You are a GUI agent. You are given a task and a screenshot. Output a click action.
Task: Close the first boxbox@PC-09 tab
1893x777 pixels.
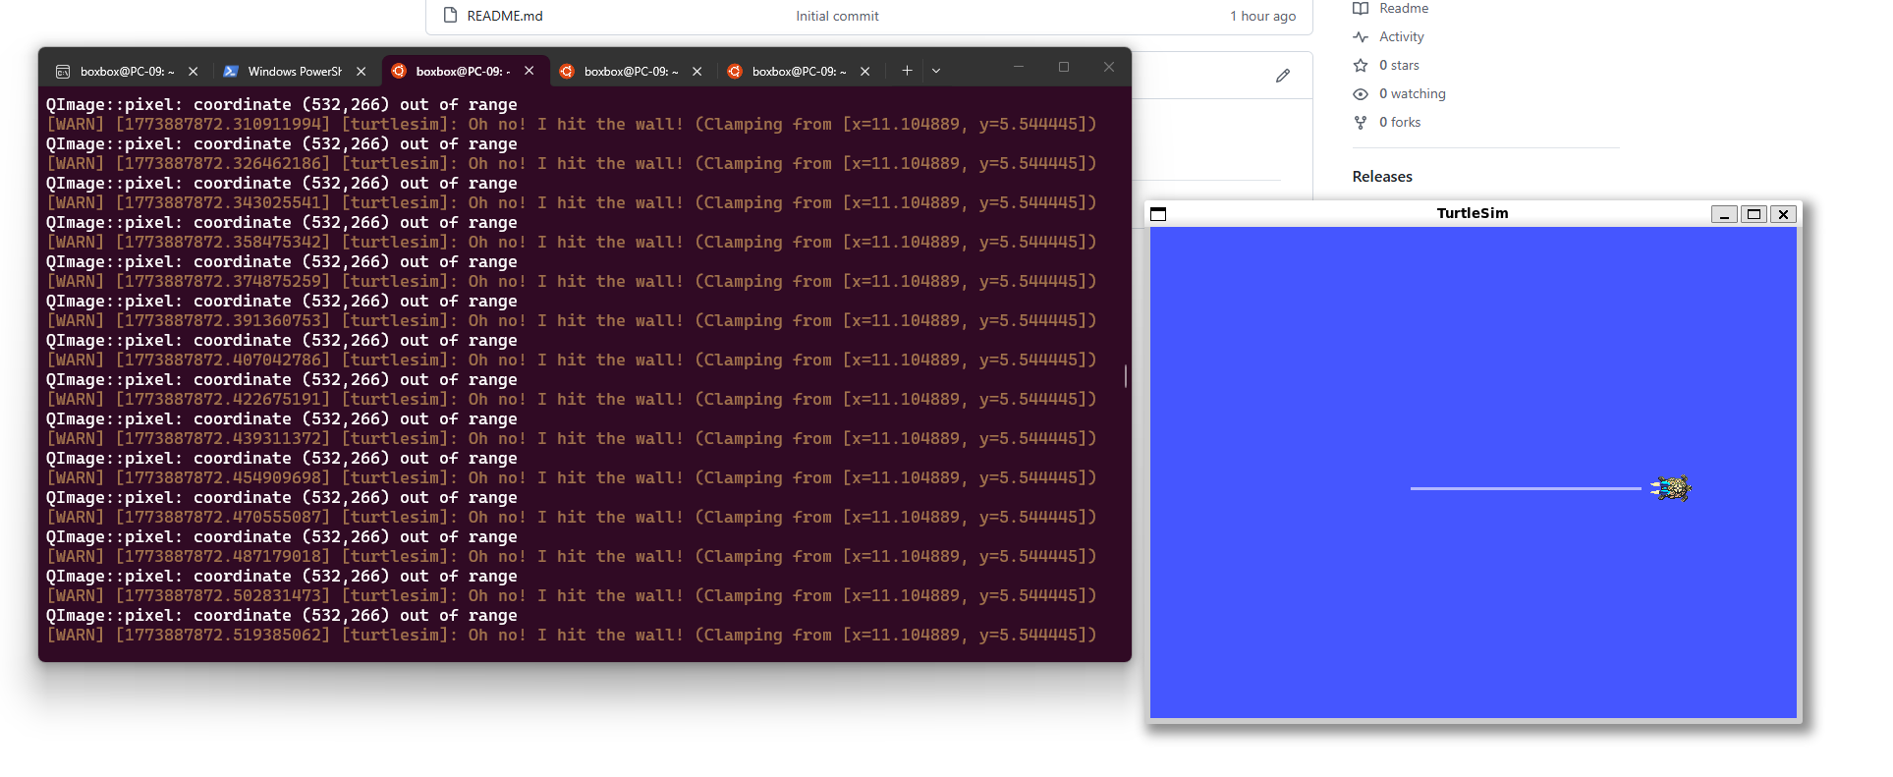click(x=194, y=71)
